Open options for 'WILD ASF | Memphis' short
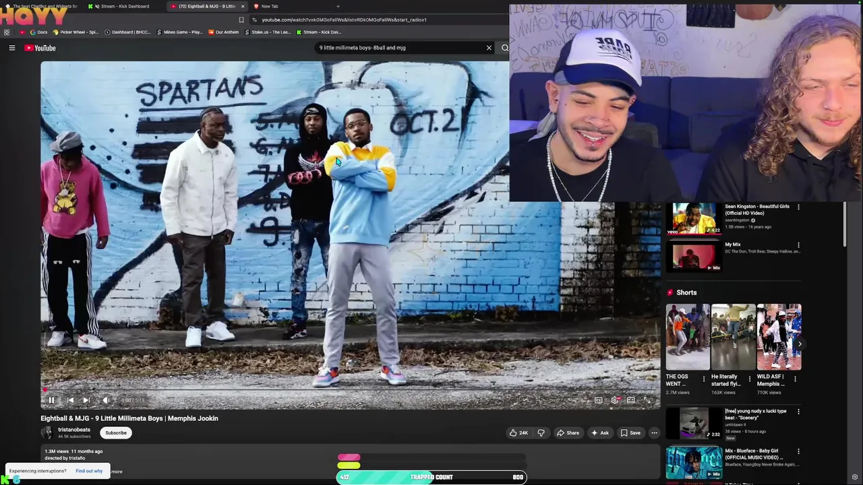 tap(795, 379)
